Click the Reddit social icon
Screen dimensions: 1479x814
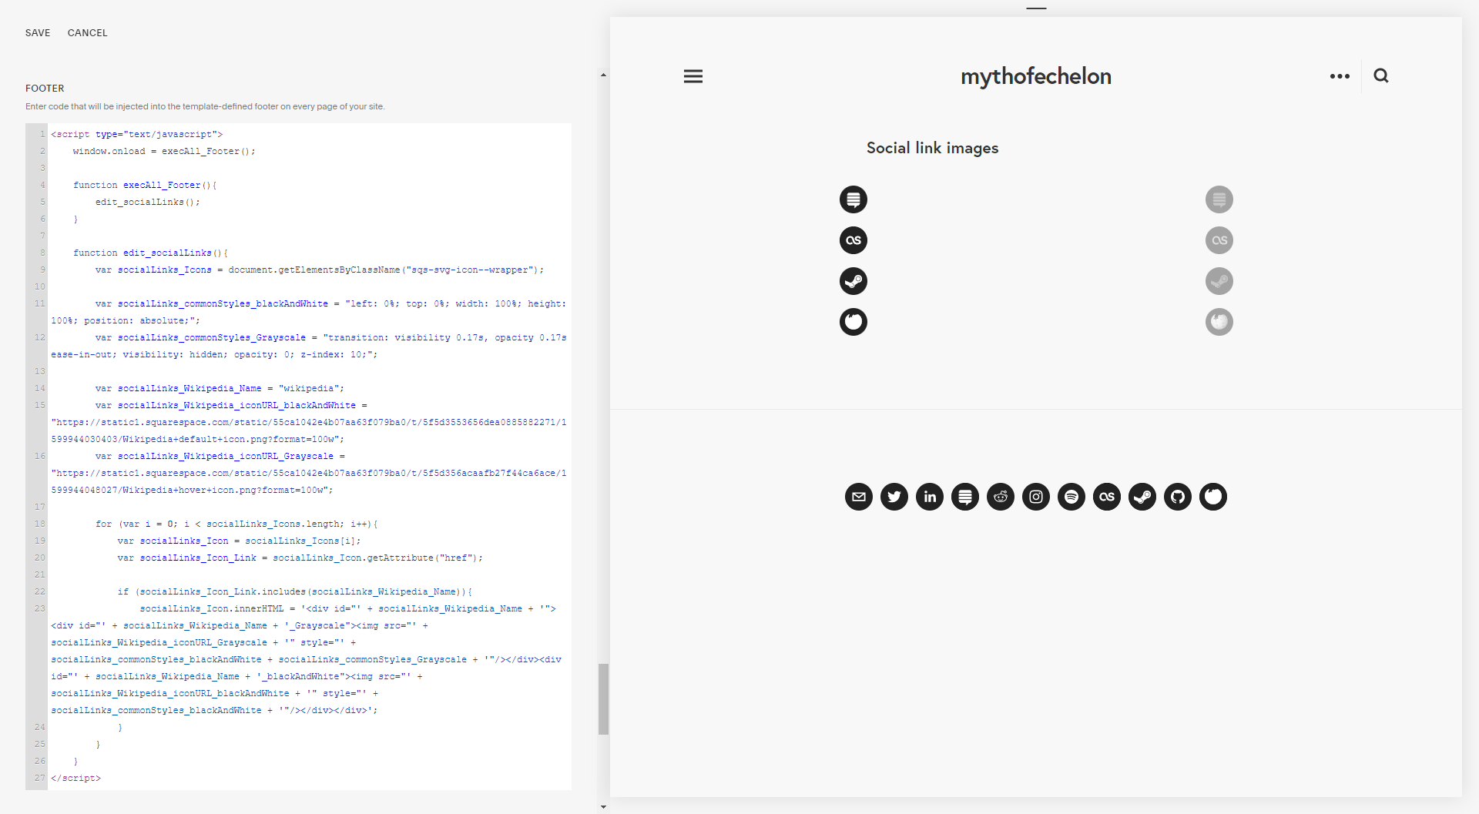click(x=1001, y=497)
